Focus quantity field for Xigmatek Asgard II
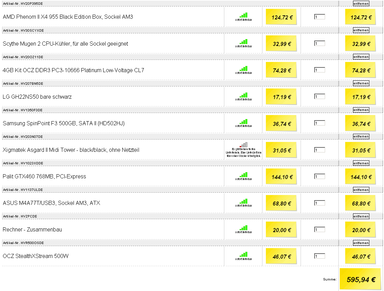This screenshot has height=291, width=384. click(x=320, y=150)
